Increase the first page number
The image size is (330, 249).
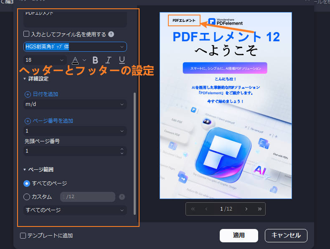122,149
